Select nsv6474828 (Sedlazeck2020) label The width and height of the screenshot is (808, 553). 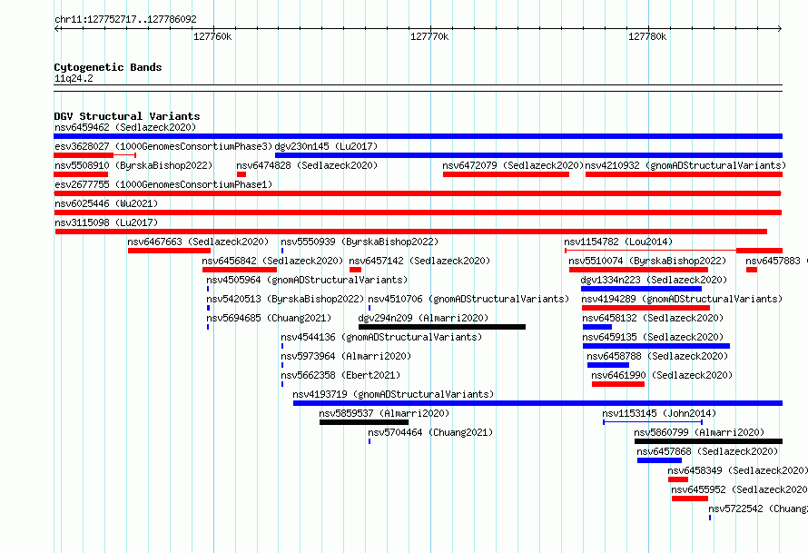tap(307, 165)
